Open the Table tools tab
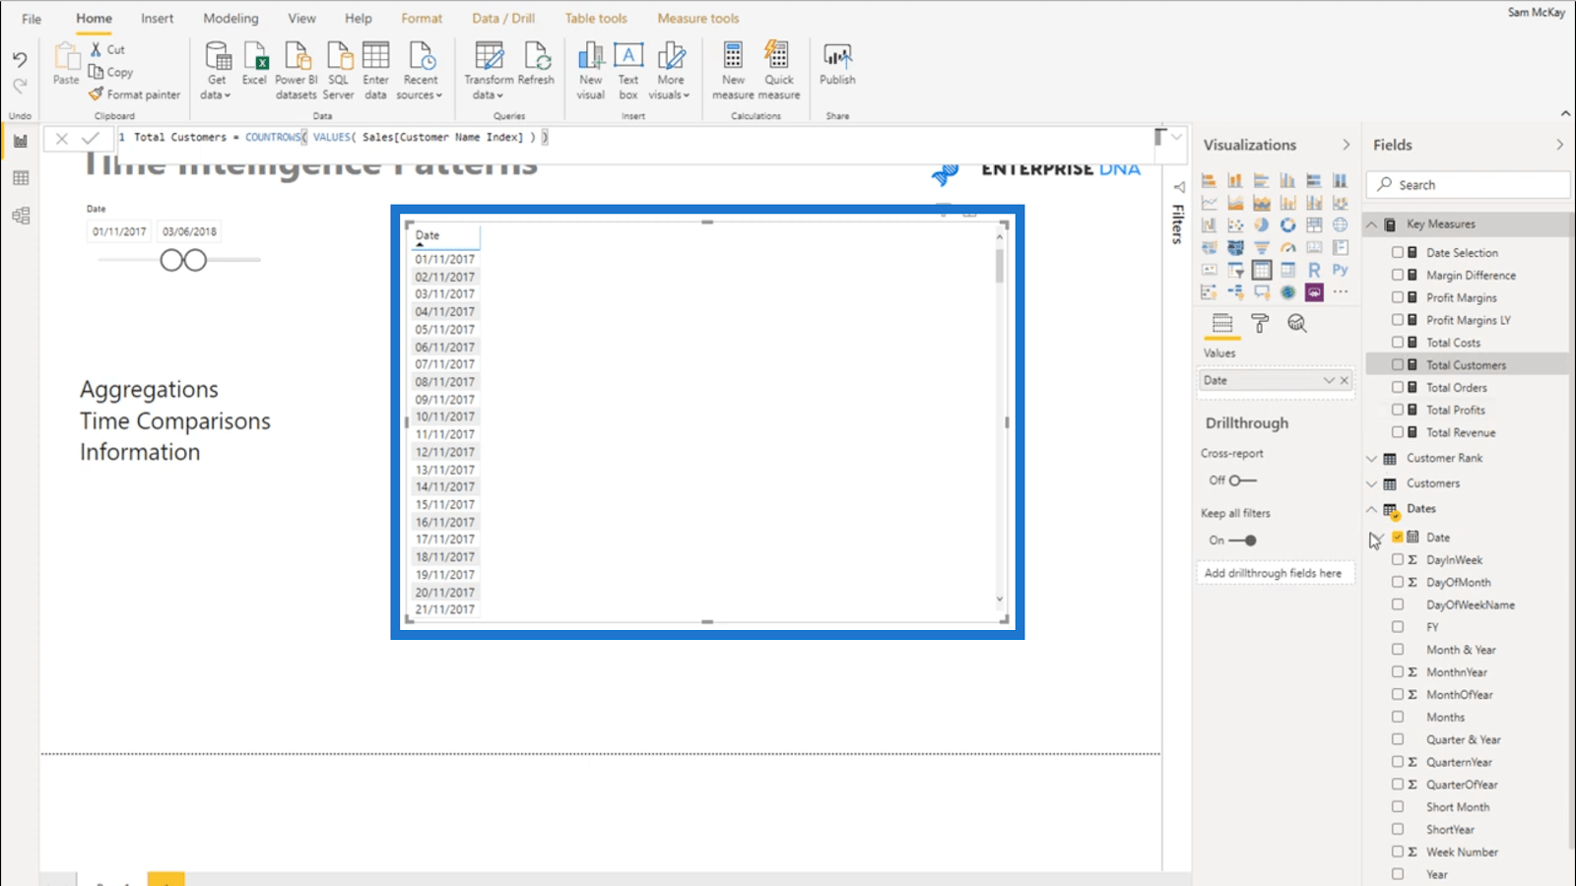Viewport: 1576px width, 886px height. pyautogui.click(x=596, y=19)
